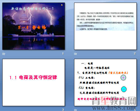Image resolution: width=140 pixels, height=111 pixels.
Task: Select slide 4 about 电荷
Action: [x=105, y=82]
